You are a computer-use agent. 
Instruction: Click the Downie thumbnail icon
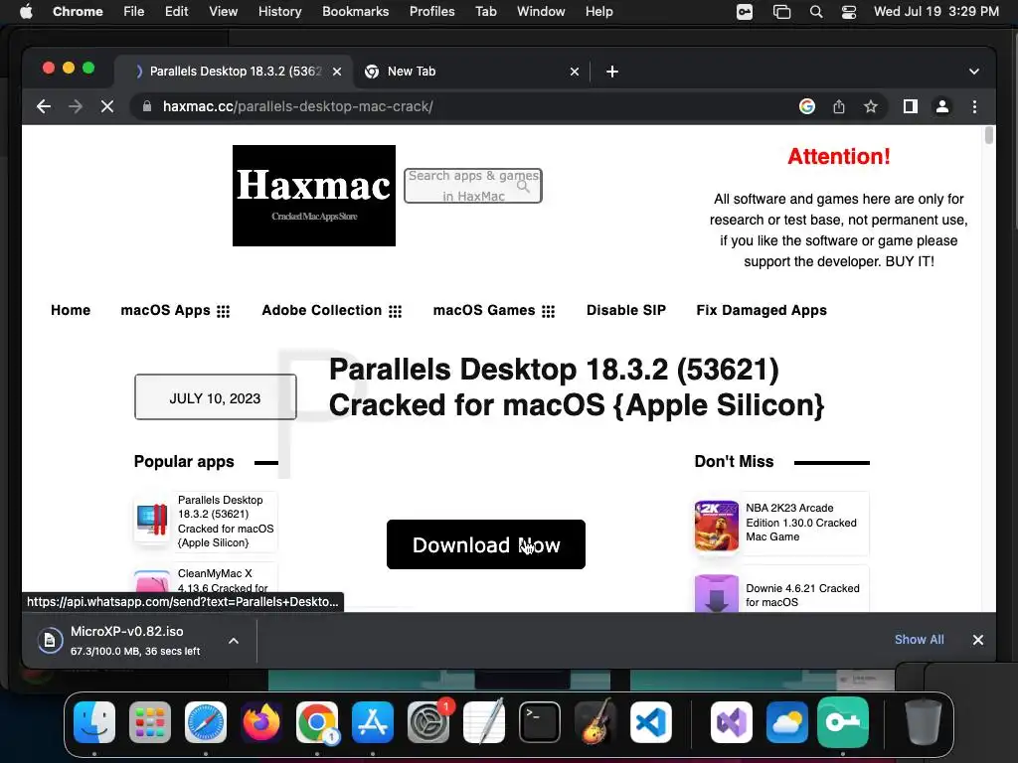pos(716,594)
